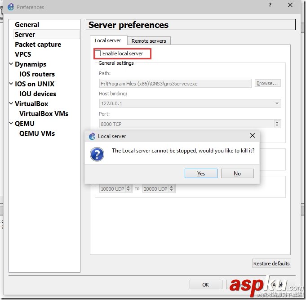
Task: Select General in the preferences list
Action: (x=27, y=25)
